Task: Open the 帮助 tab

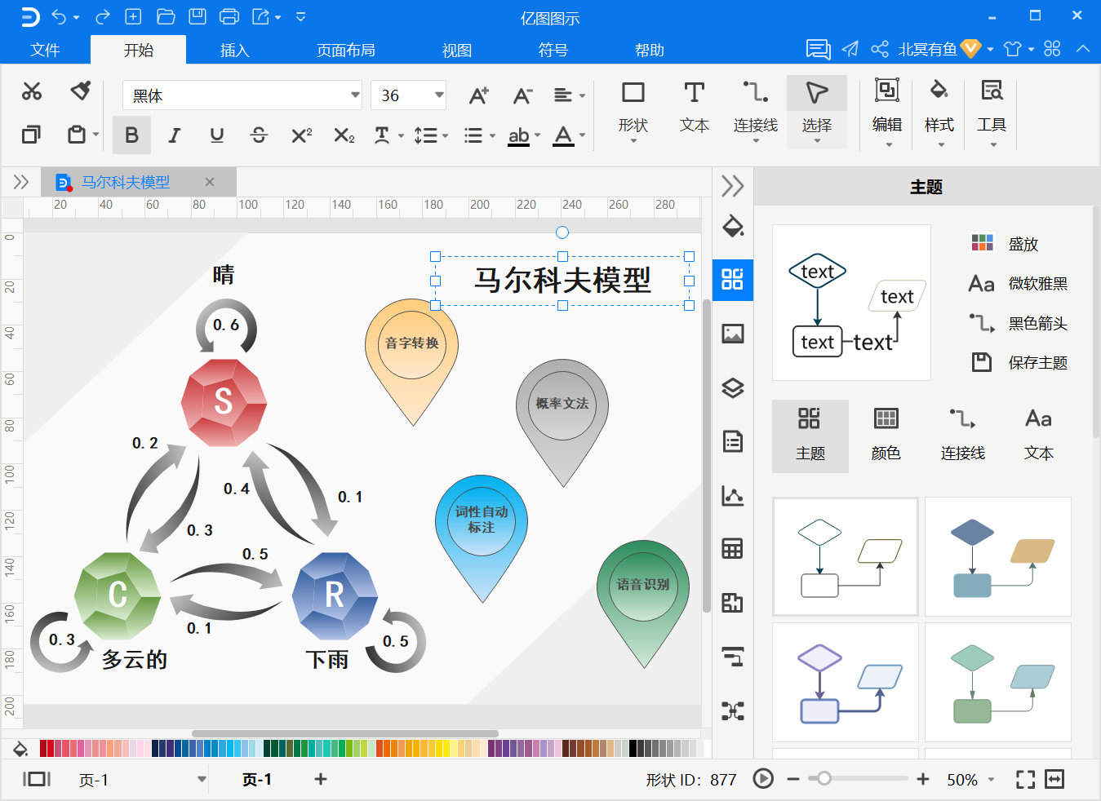Action: click(x=650, y=50)
